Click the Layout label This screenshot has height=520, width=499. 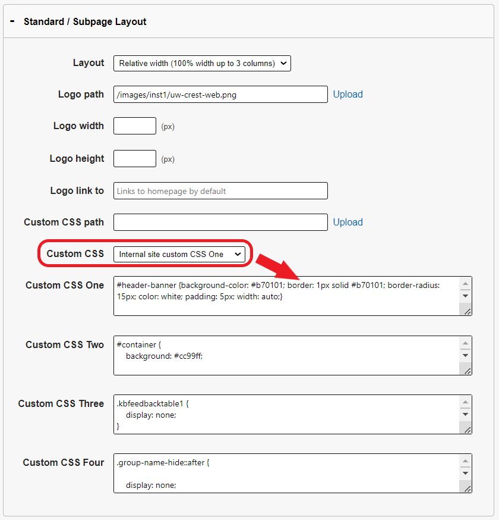coord(89,62)
